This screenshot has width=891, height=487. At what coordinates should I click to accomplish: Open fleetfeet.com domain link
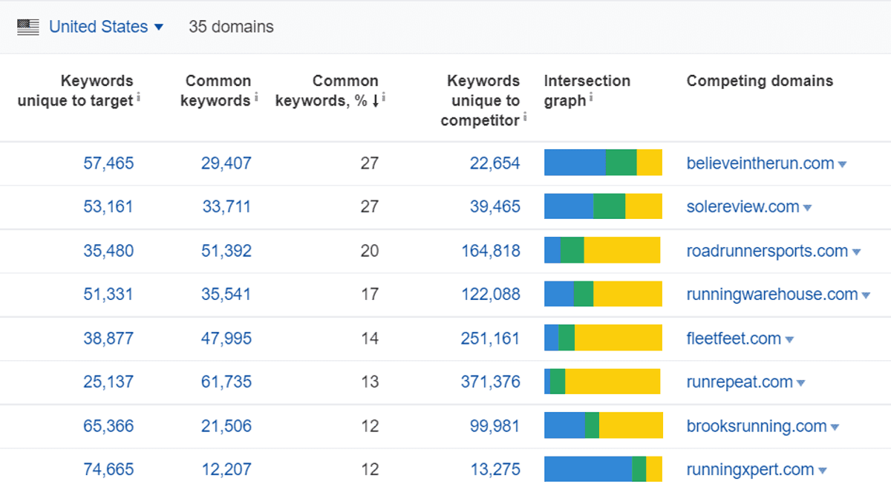point(734,339)
